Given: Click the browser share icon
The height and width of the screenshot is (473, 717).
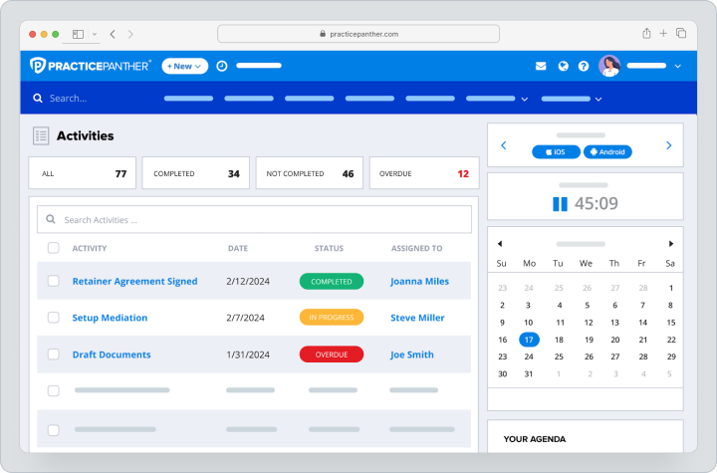Looking at the screenshot, I should click(x=646, y=34).
